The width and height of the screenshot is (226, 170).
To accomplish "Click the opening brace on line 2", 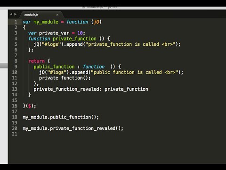I will pos(24,27).
